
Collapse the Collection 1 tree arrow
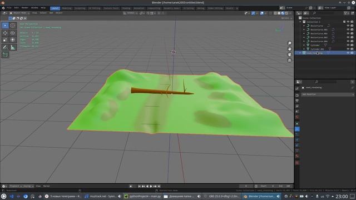pos(300,22)
